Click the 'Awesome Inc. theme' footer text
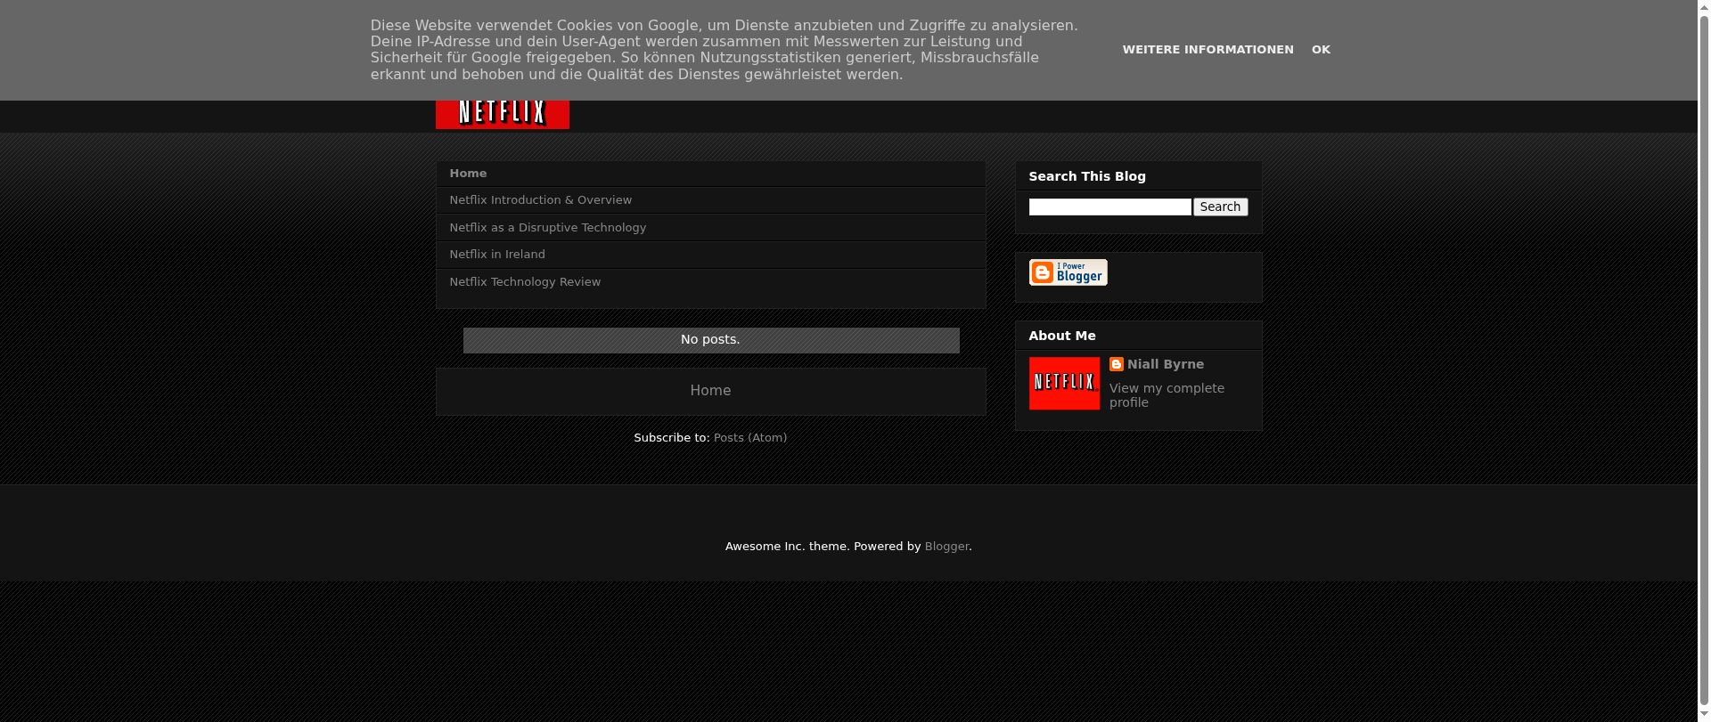 tap(786, 547)
